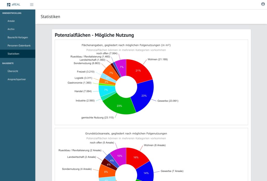Toggle the hamburger sidebar menu
Image resolution: width=267 pixels, height=181 pixels.
tap(32, 5)
